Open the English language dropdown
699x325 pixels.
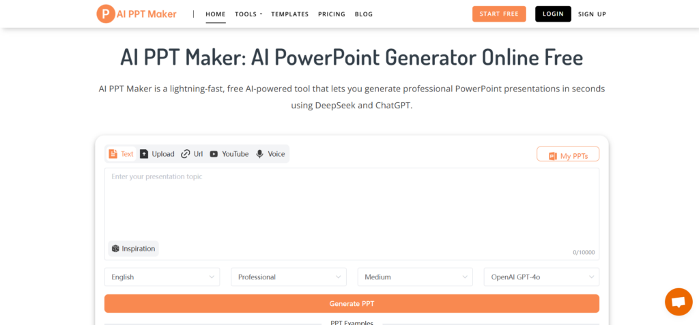162,277
